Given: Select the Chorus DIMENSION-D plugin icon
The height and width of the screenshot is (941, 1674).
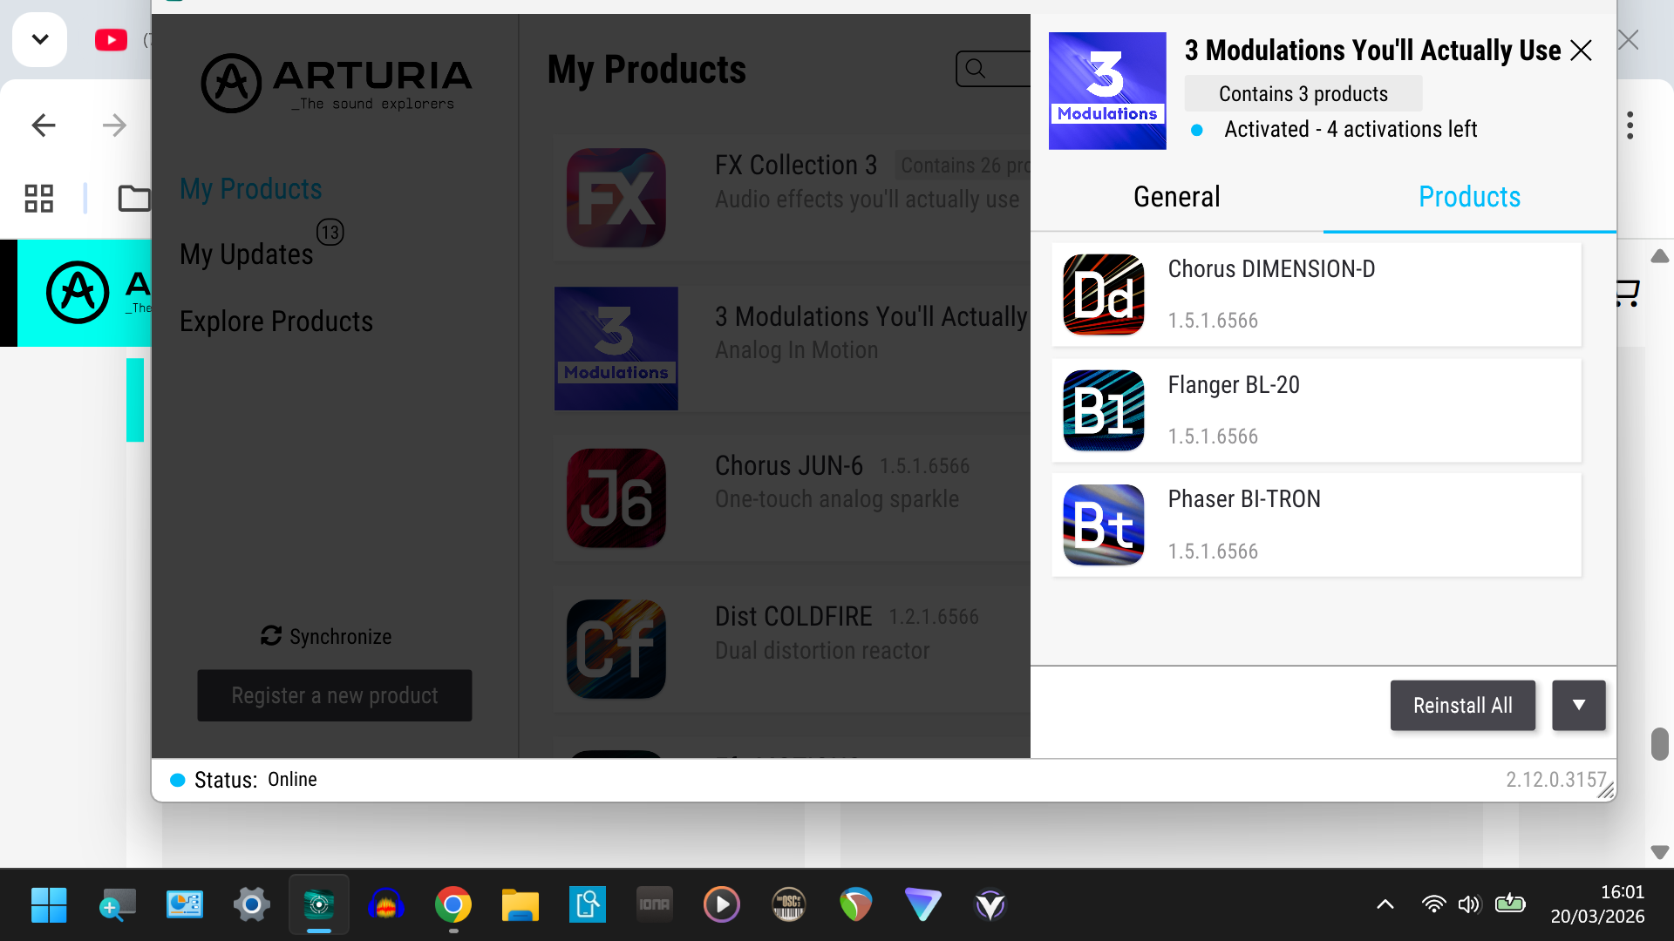Looking at the screenshot, I should coord(1103,294).
